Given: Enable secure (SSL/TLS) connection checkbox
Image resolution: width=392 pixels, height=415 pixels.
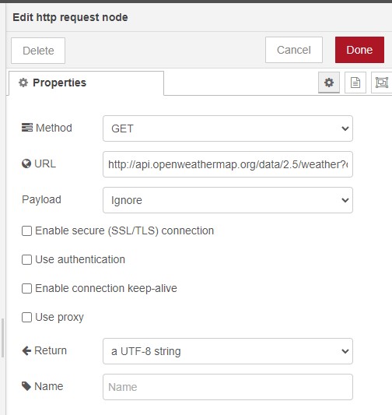Looking at the screenshot, I should [26, 230].
